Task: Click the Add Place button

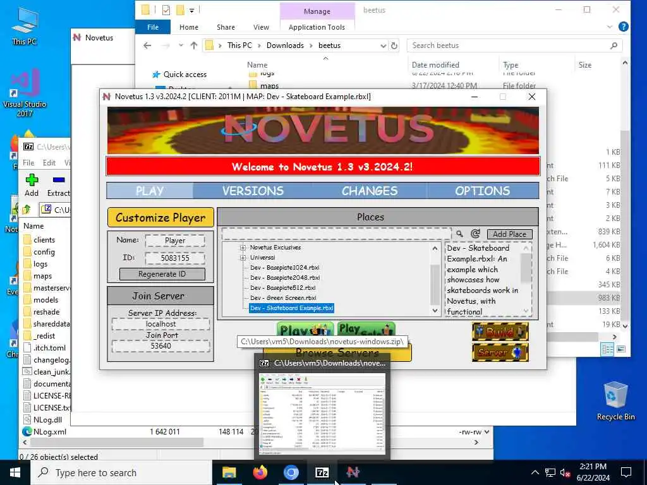Action: (510, 234)
